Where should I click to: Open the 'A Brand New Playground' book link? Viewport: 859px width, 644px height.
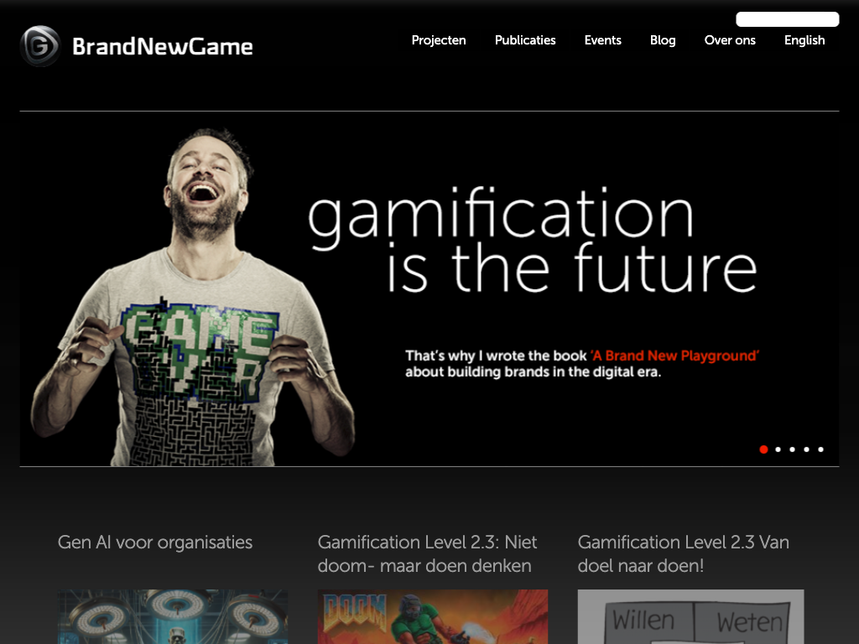pyautogui.click(x=674, y=356)
